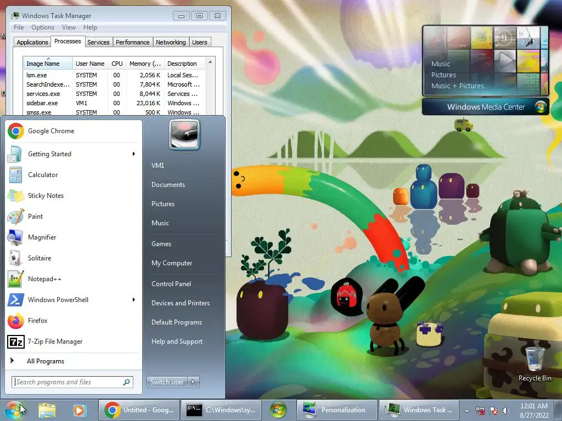Click the Windows Media Center gadget logo
Screen dimensions: 562x421
click(540, 107)
